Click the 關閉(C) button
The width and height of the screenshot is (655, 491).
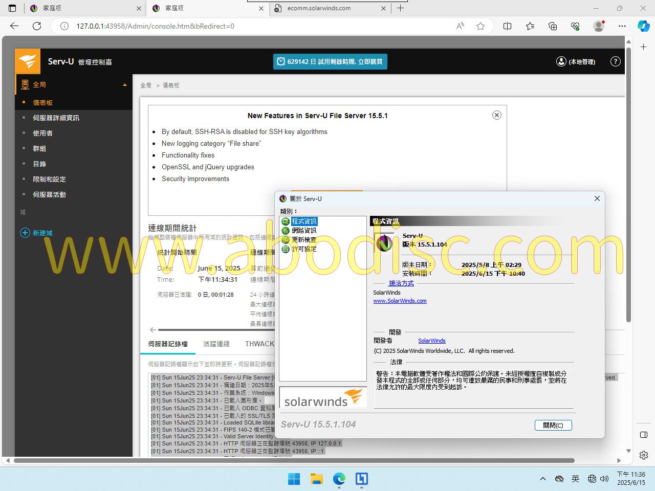(x=553, y=425)
